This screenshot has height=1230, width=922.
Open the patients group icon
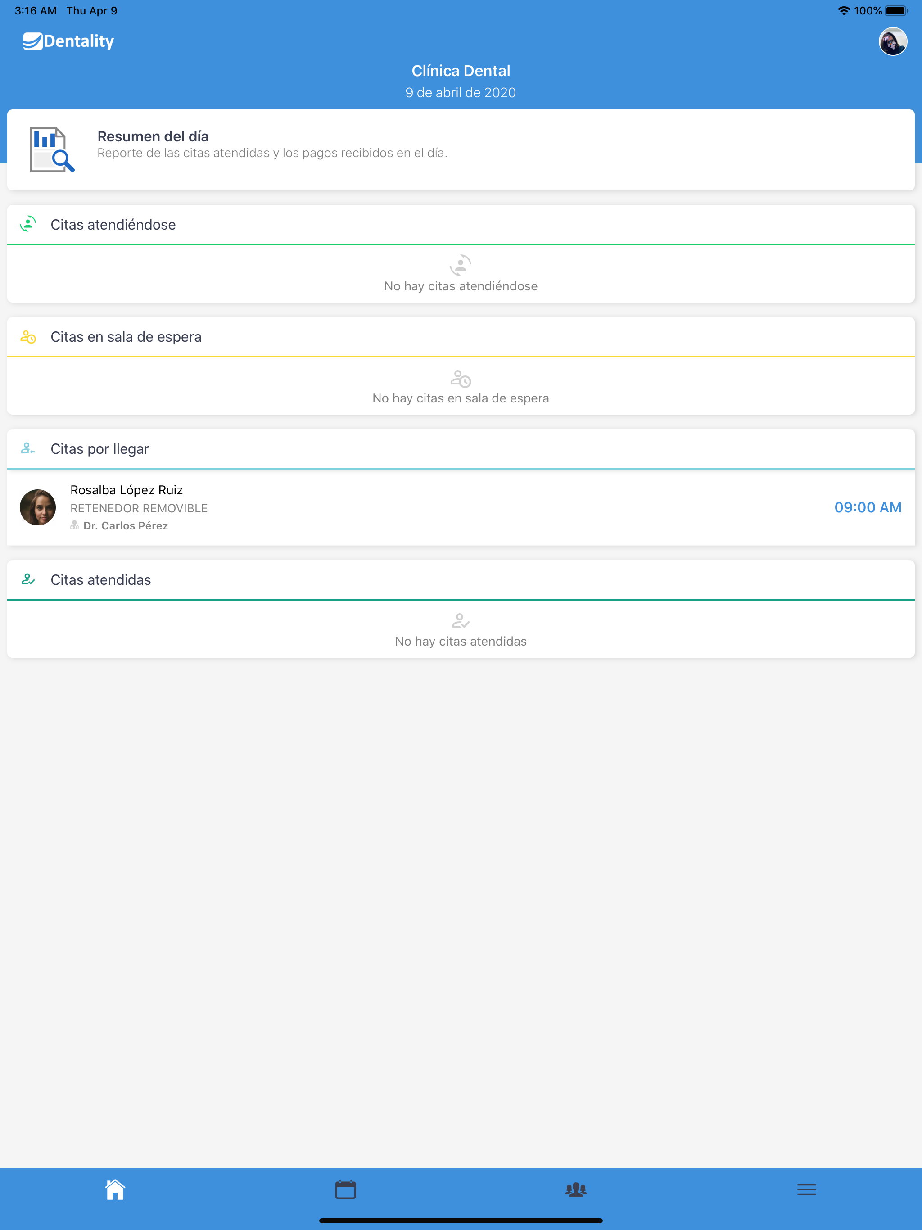[x=576, y=1189]
